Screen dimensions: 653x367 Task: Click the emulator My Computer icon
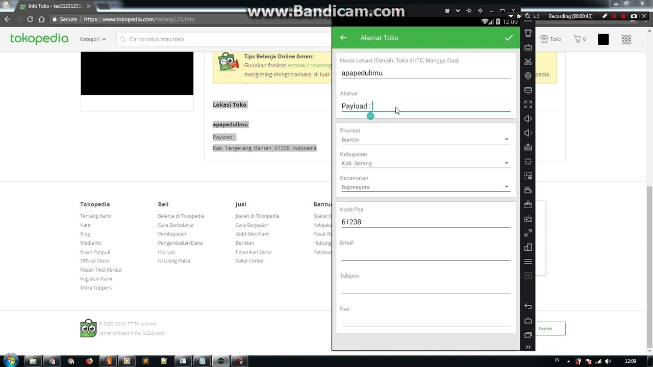pos(528,90)
